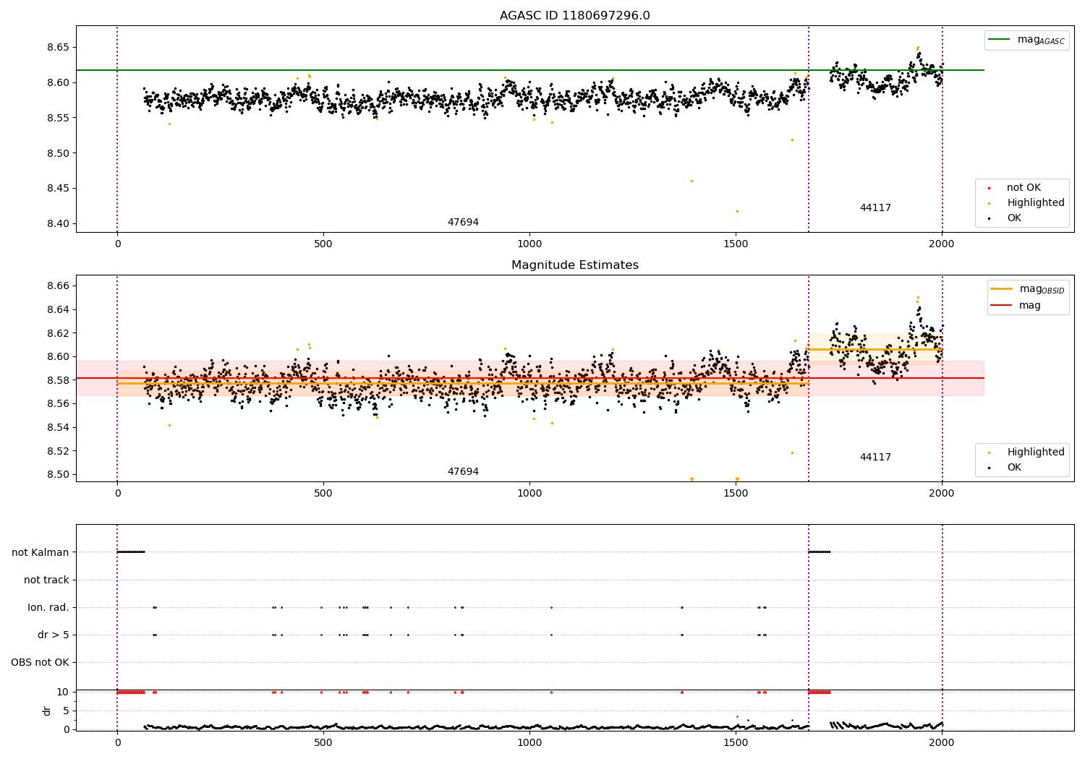Click the title 'AGASC ID 1180697296.0'
Screen dimensions: 1085x759
coord(575,16)
